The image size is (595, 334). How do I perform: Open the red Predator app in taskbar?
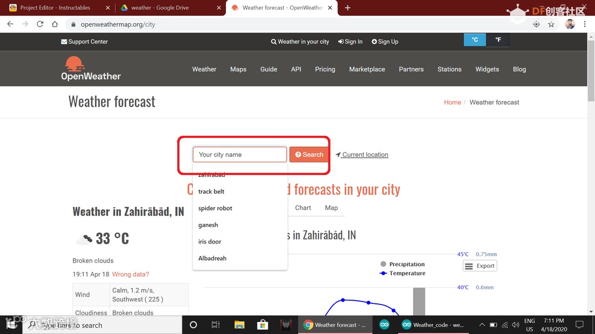point(286,325)
